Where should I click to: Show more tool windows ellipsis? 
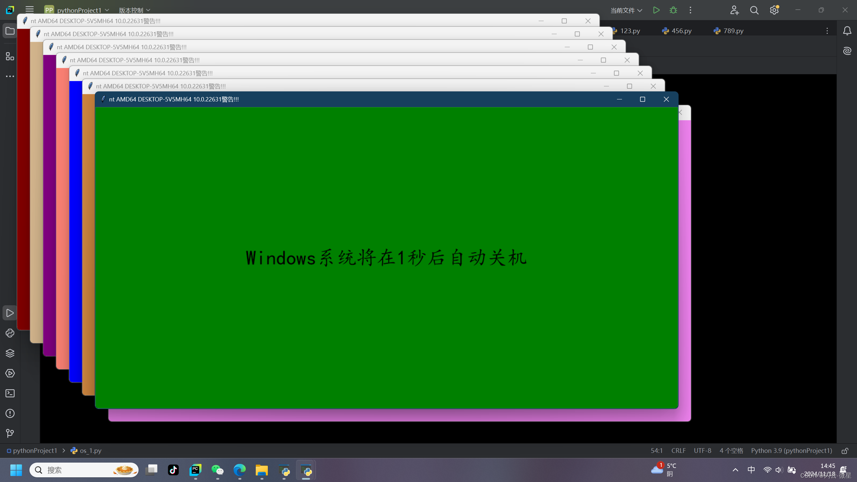point(10,76)
